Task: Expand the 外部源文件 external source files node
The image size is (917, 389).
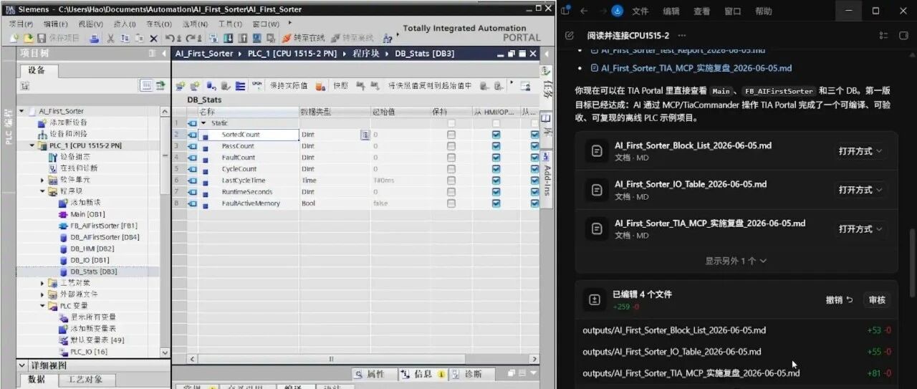Action: (x=42, y=294)
